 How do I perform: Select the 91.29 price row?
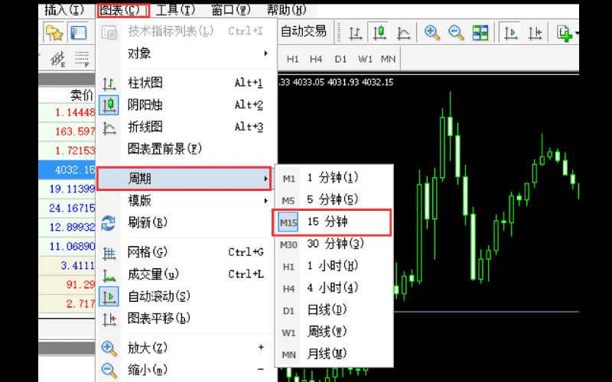point(67,284)
